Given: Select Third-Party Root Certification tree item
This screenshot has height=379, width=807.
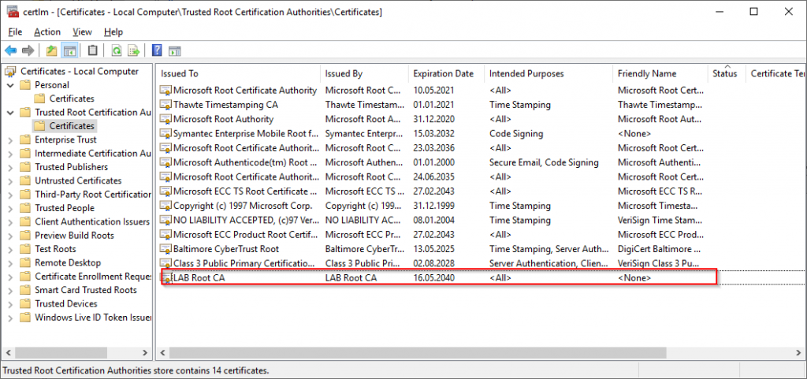Looking at the screenshot, I should click(93, 195).
